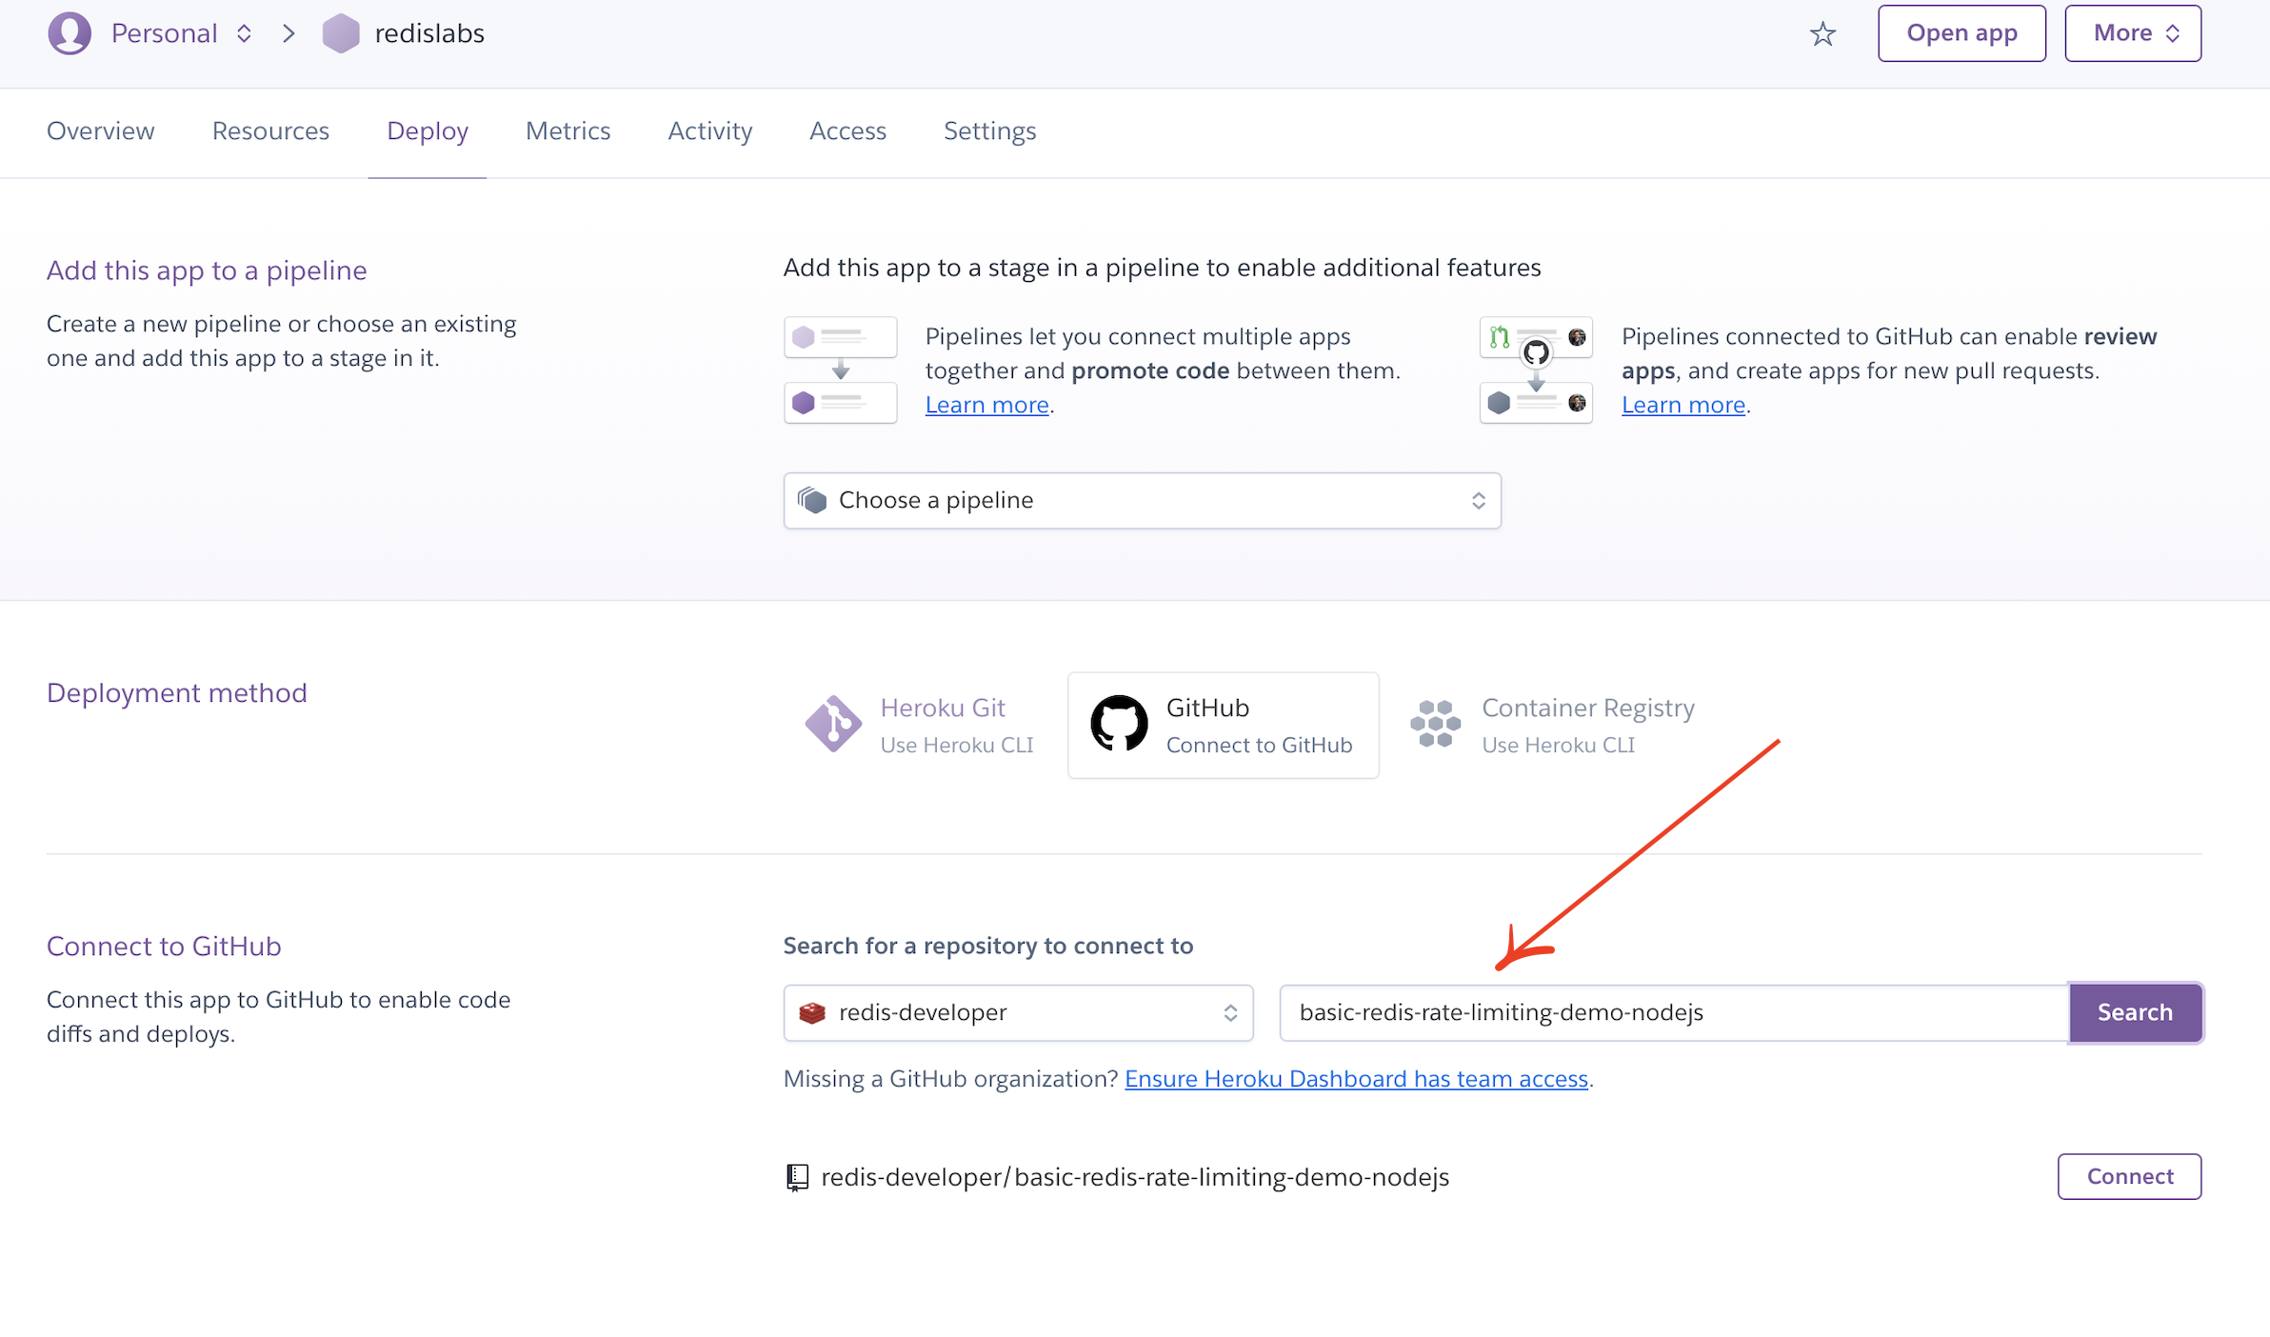Image resolution: width=2270 pixels, height=1337 pixels.
Task: Click the Open app button
Action: [x=1961, y=33]
